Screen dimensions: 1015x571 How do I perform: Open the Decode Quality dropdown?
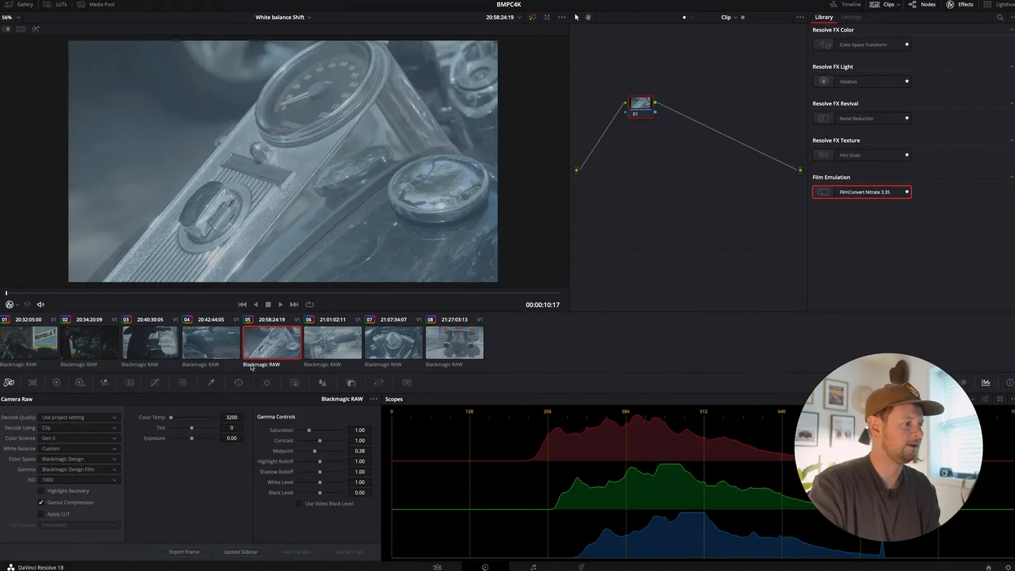pos(79,417)
